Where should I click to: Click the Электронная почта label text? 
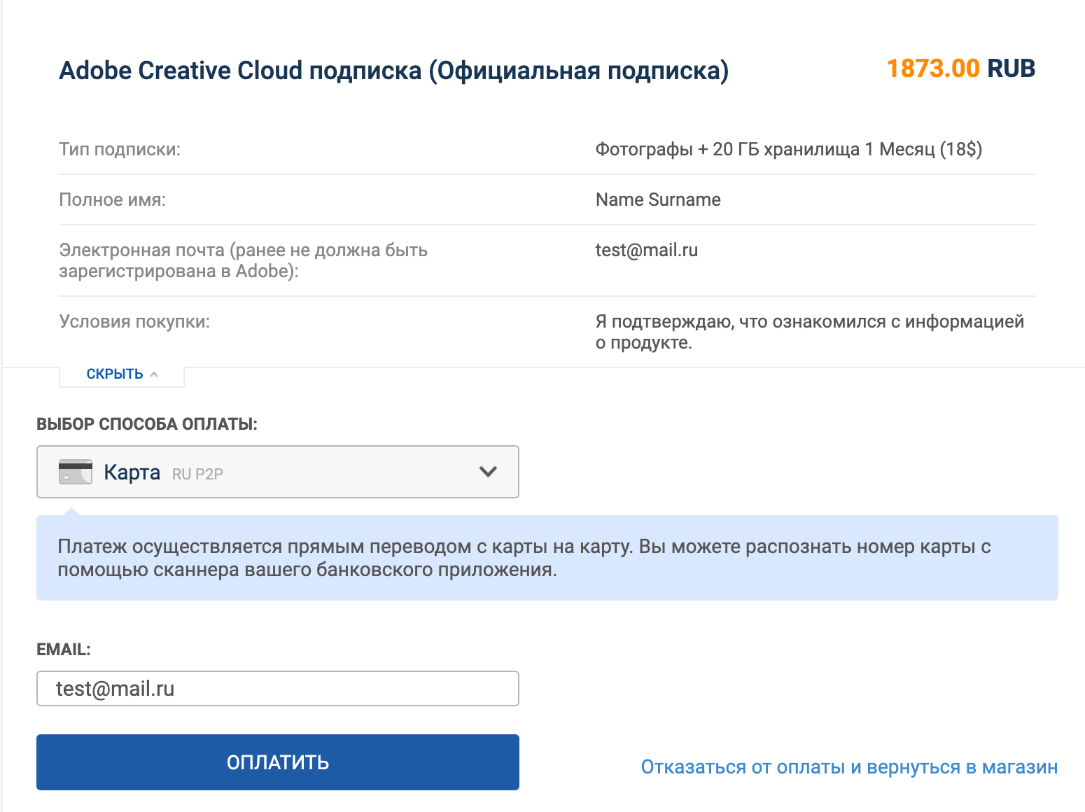[x=244, y=260]
